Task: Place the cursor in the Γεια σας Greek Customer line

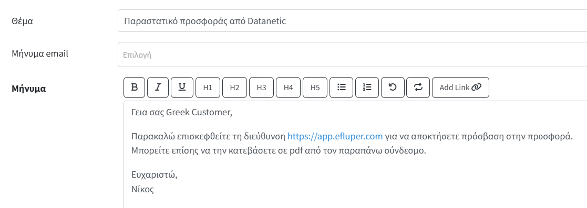Action: [182, 113]
